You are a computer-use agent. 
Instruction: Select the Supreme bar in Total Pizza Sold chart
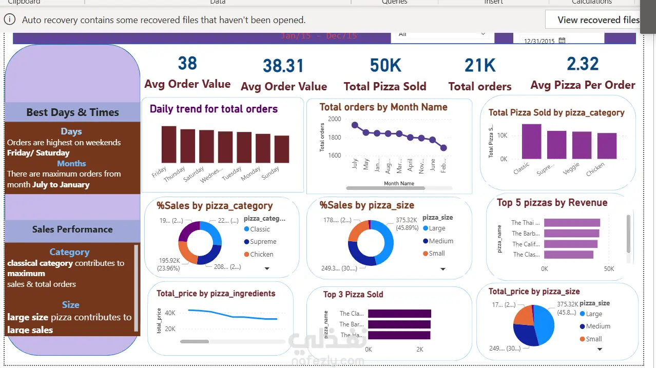557,145
